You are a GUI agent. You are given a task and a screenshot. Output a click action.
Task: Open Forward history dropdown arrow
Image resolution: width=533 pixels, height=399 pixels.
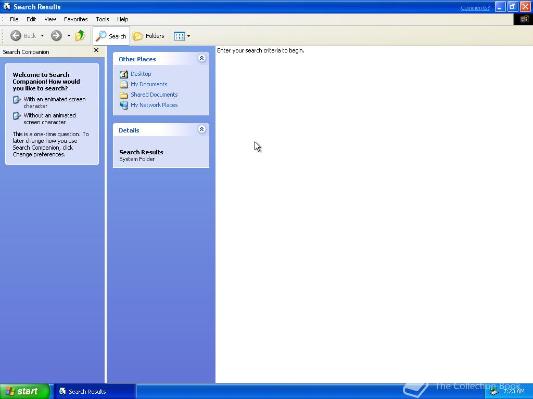point(69,36)
